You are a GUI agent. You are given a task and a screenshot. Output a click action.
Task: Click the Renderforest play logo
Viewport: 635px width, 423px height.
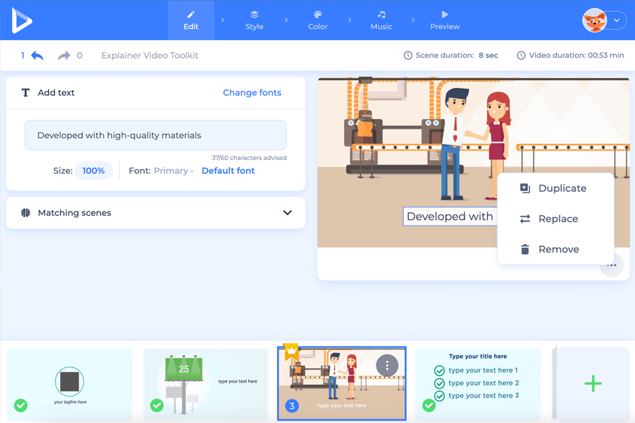[20, 20]
